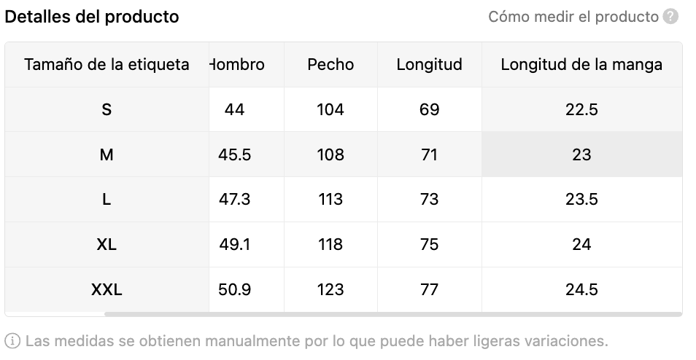Click shoulder value 50.9 in XXL row
Image resolution: width=696 pixels, height=360 pixels.
234,289
